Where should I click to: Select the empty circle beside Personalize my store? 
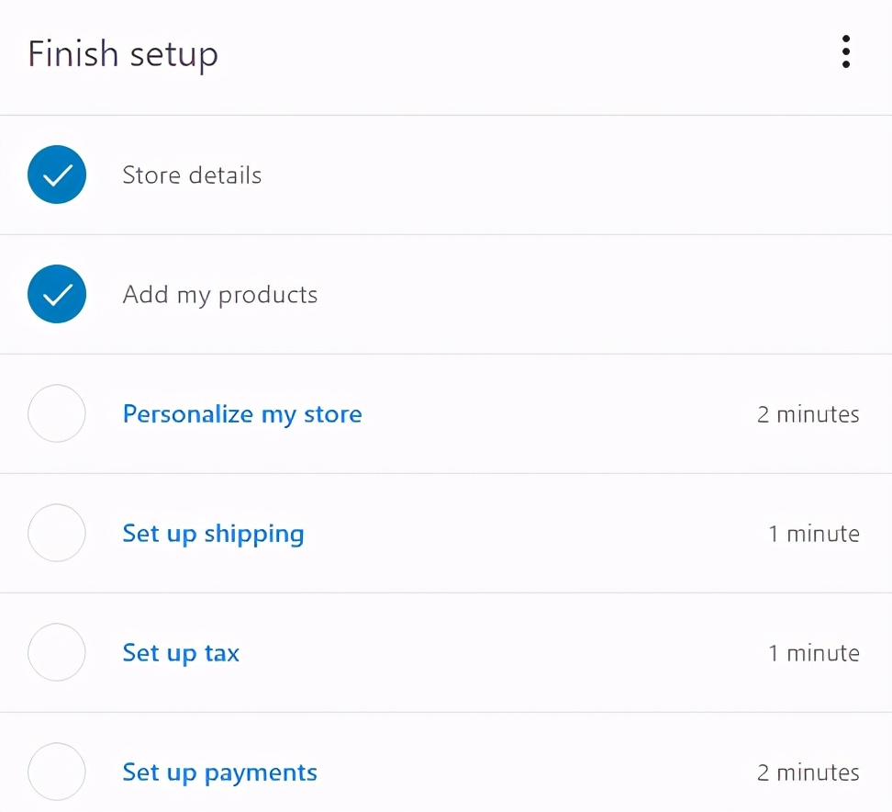click(57, 413)
